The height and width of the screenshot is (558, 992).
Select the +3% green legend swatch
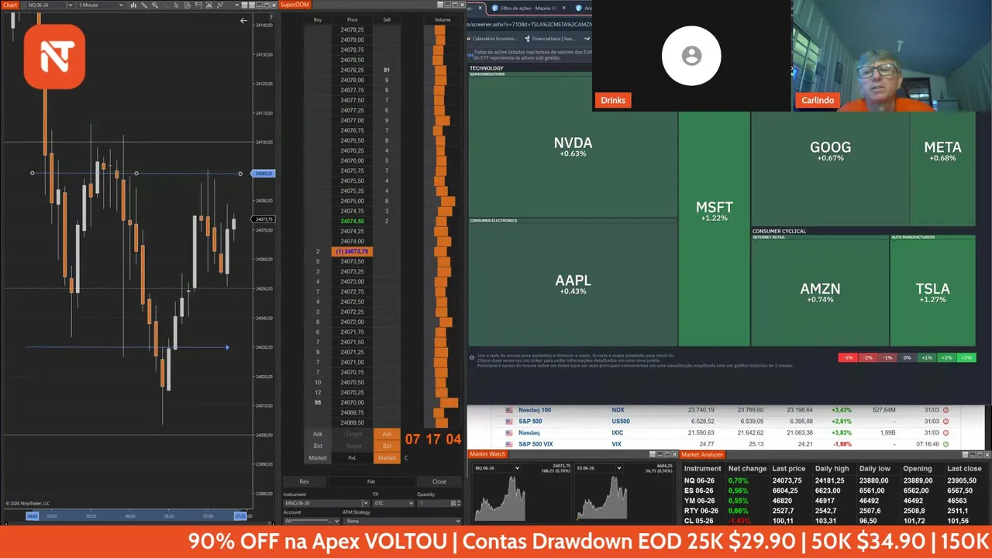tap(966, 357)
